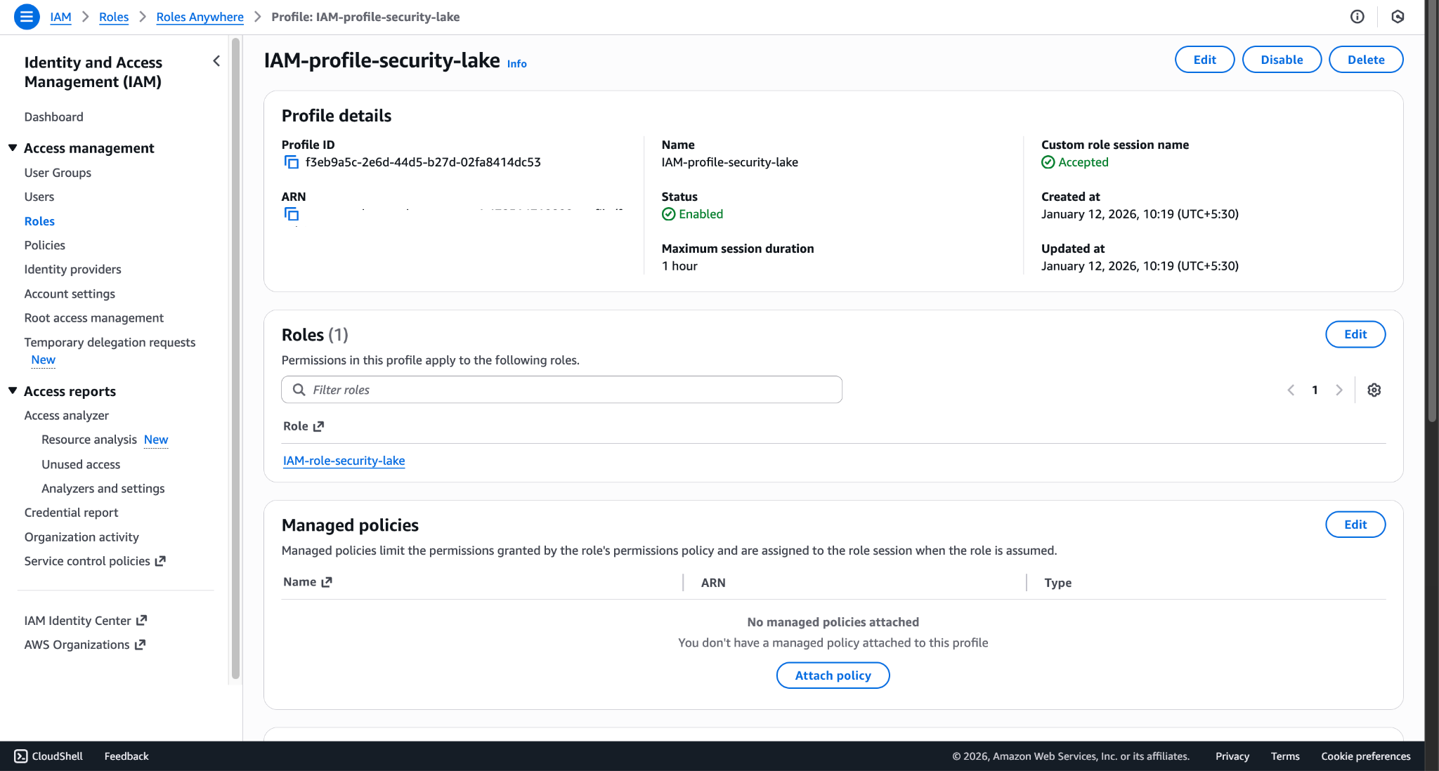Open the info panel icon in header
This screenshot has height=771, width=1439.
click(x=1357, y=17)
